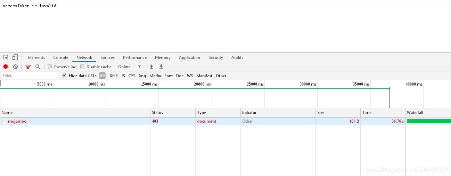Click the AccessToken is Invalid page text
The height and width of the screenshot is (176, 451).
[x=30, y=6]
